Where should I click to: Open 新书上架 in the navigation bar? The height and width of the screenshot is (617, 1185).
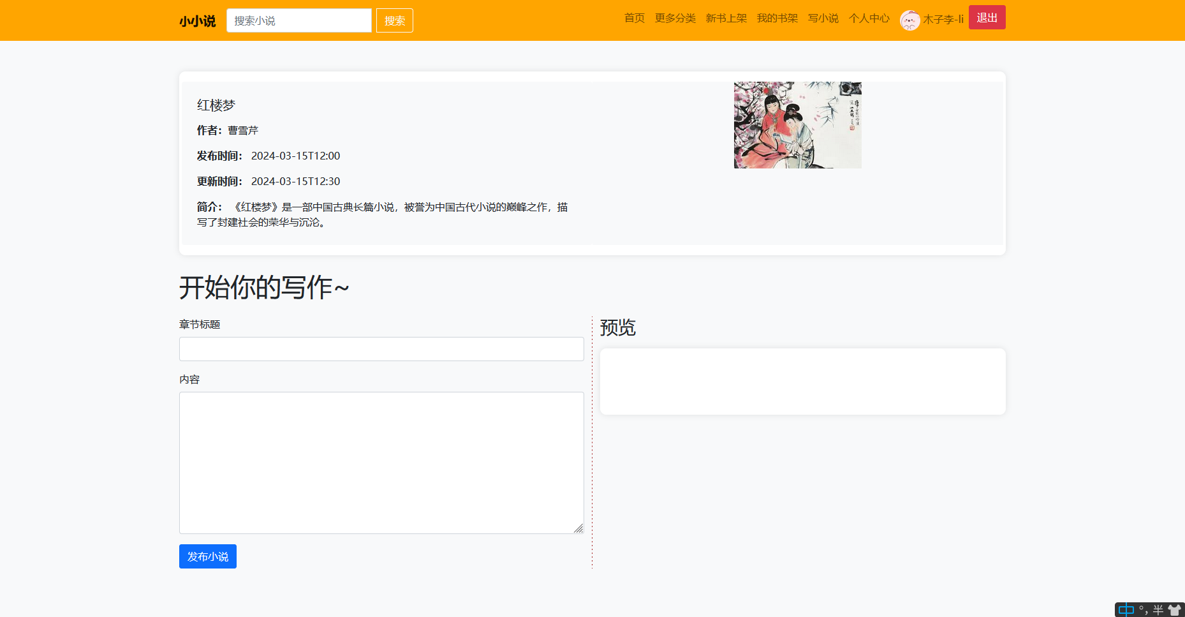click(x=726, y=19)
